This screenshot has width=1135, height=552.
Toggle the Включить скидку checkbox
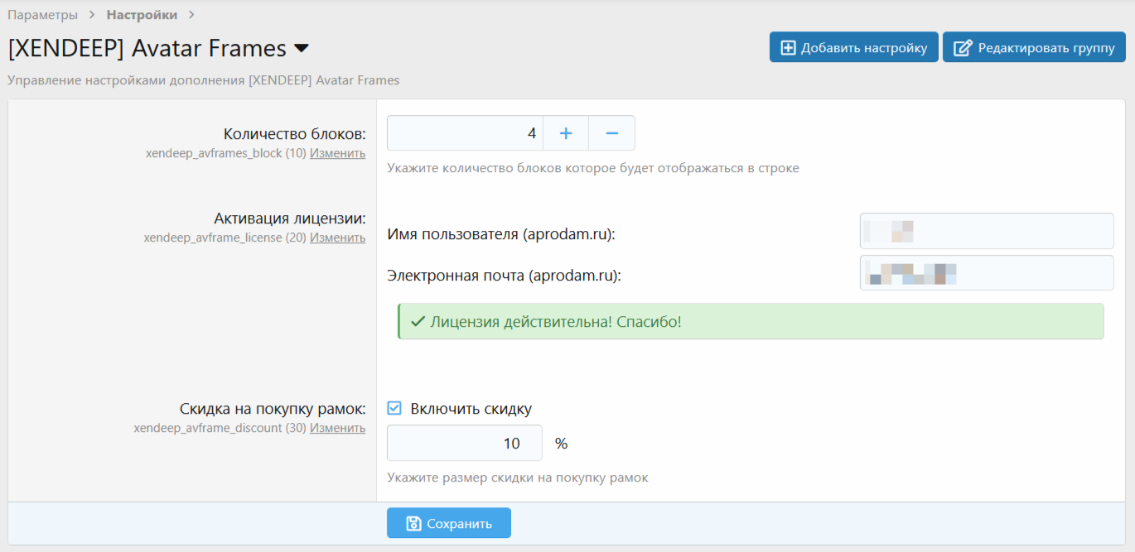pyautogui.click(x=394, y=408)
